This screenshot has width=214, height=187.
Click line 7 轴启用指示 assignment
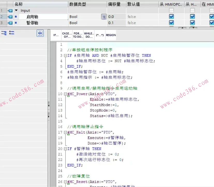pyautogui.click(x=100, y=77)
